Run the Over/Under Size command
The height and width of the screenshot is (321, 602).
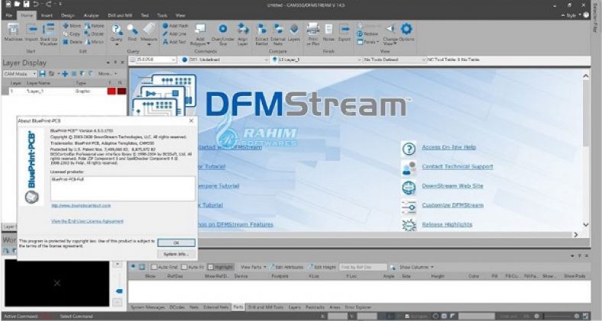click(x=222, y=34)
